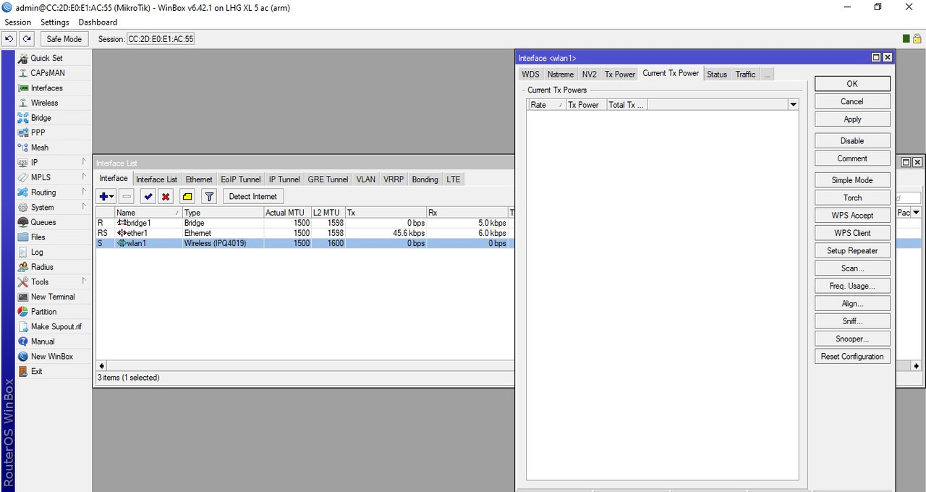Click WPS Accept button
Screen dimensions: 926x492
click(852, 216)
